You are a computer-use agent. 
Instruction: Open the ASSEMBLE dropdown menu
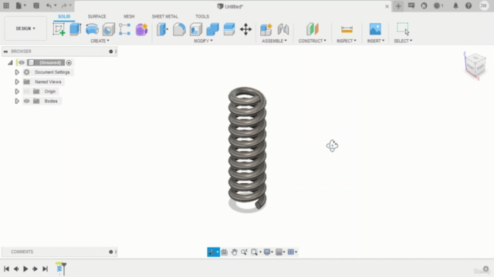pos(275,41)
